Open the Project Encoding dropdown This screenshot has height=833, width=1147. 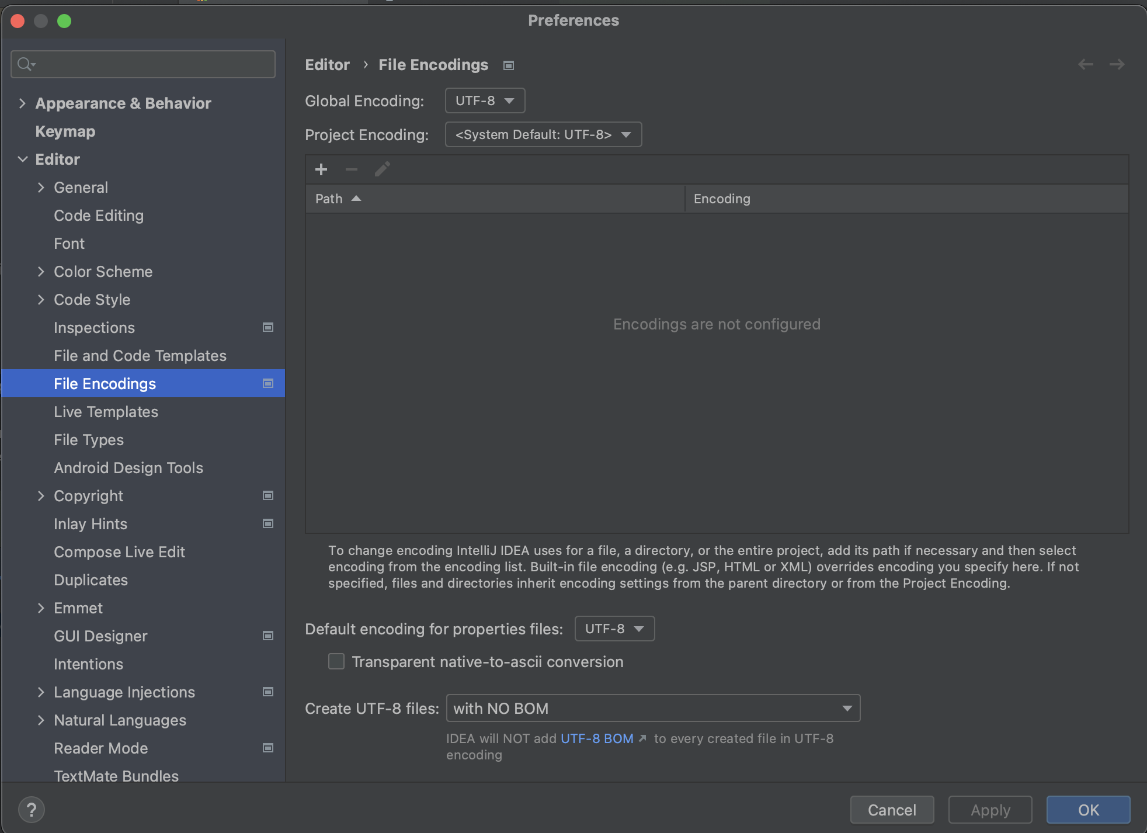[543, 134]
